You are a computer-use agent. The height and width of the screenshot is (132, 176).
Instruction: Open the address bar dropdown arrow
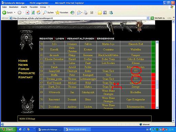tap(148, 18)
